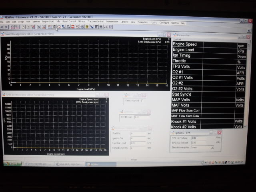Click the taskbar clock in system tray
Screen dimensions: 256x192
(x=238, y=162)
